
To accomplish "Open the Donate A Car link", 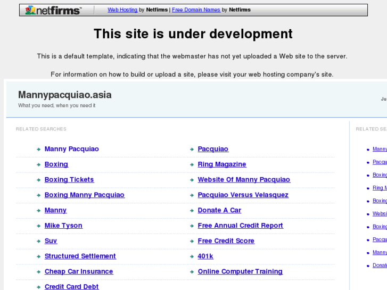I will [x=219, y=210].
